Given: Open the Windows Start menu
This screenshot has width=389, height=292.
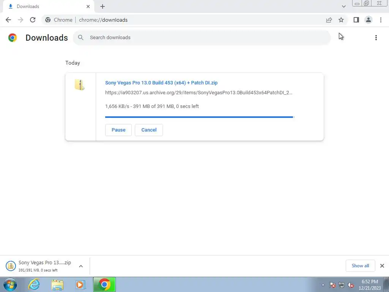Looking at the screenshot, I should click(x=10, y=284).
